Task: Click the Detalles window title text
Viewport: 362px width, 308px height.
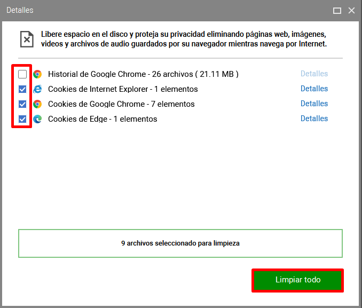Action: tap(20, 10)
